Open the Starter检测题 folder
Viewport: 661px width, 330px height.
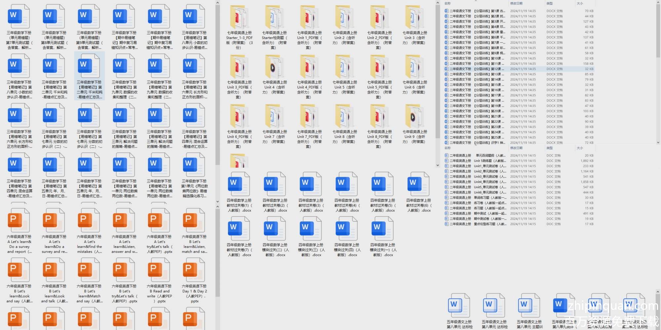[x=274, y=17]
